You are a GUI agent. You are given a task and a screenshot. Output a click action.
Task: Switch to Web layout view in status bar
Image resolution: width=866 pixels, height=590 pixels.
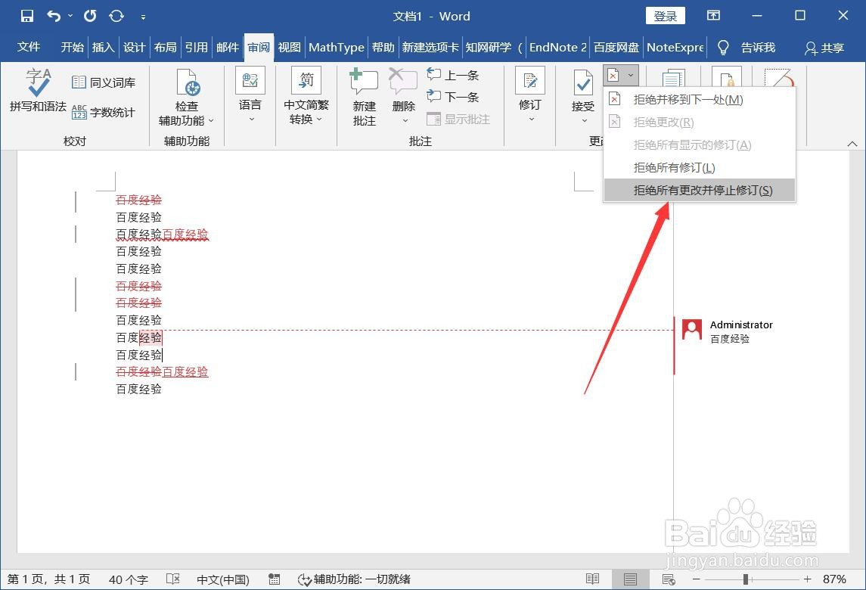[x=669, y=579]
